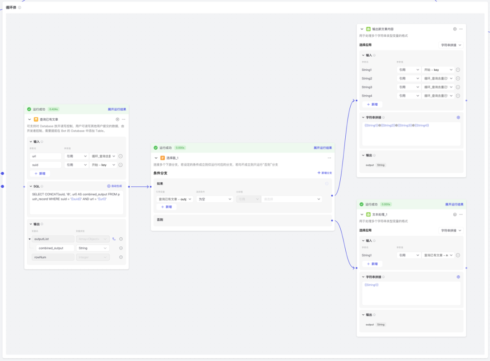Remove the url input row in 查询已有文章
Screen dimensions: 490x361
[121, 156]
